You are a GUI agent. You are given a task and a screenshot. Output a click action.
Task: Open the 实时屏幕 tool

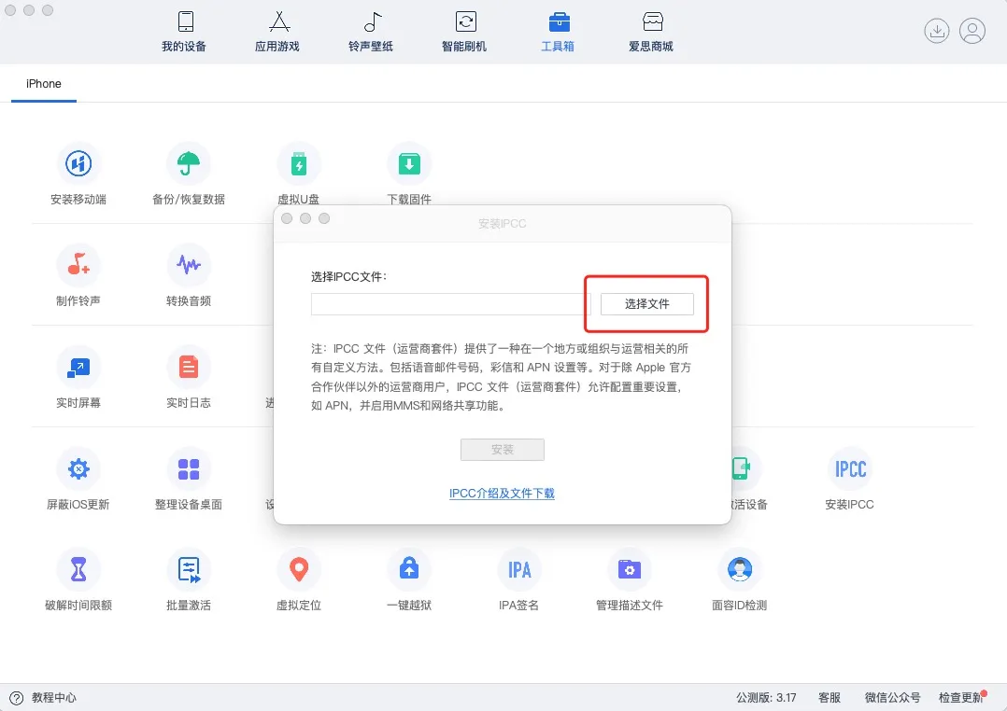point(78,368)
